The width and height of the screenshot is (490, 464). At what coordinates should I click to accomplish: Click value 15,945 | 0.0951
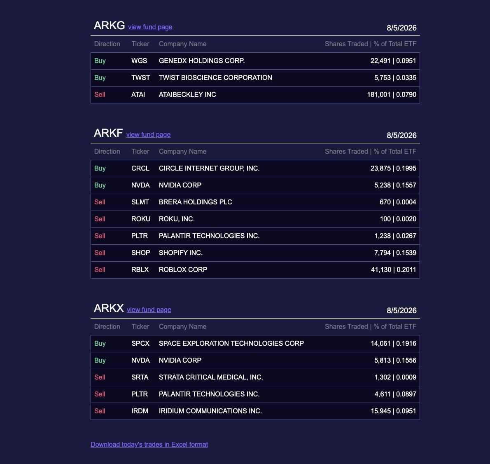(393, 411)
